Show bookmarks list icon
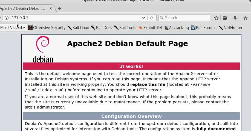The width and height of the screenshot is (251, 131). [x=225, y=18]
